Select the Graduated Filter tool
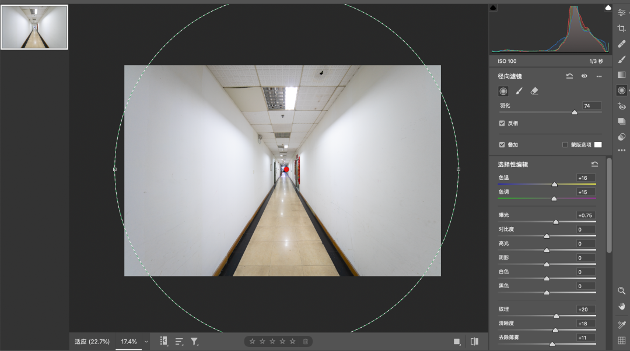Viewport: 630px width, 351px height. tap(622, 75)
